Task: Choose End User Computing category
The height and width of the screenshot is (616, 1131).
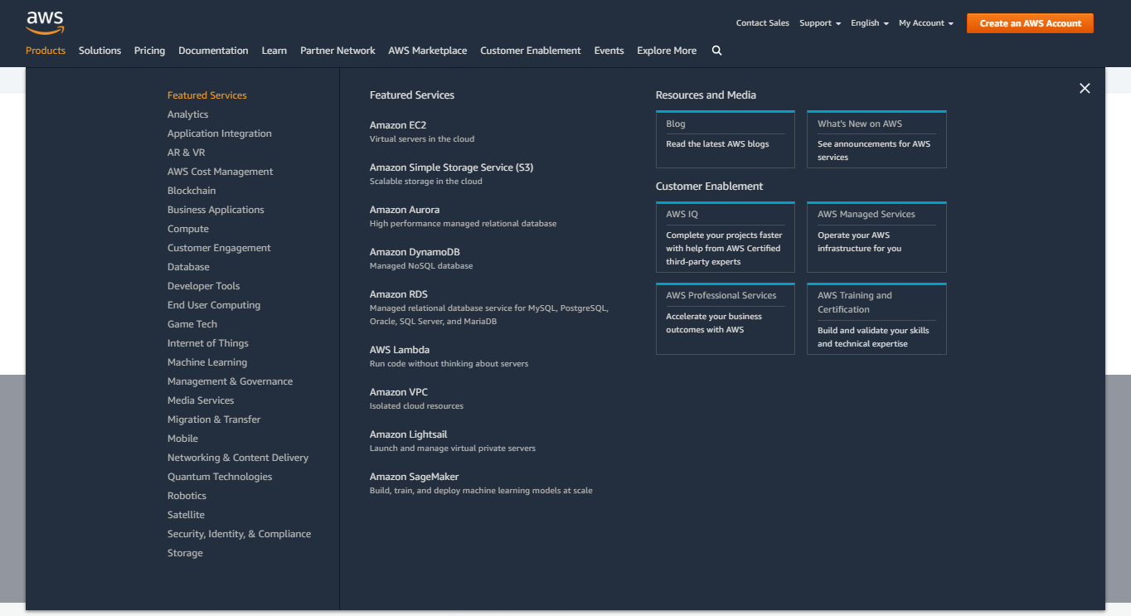Action: click(x=214, y=305)
